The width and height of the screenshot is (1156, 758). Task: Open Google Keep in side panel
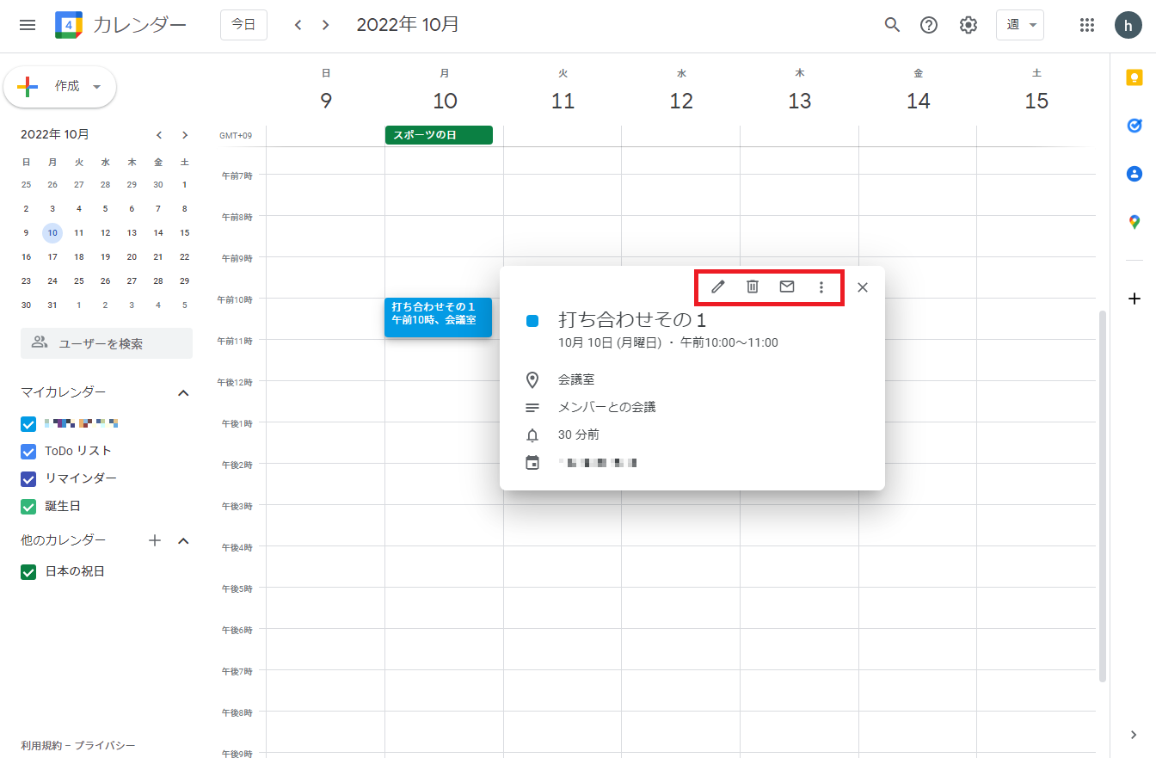pos(1134,78)
